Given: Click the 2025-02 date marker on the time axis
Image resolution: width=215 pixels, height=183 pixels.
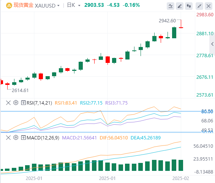Looking at the screenshot, I should pyautogui.click(x=180, y=178).
